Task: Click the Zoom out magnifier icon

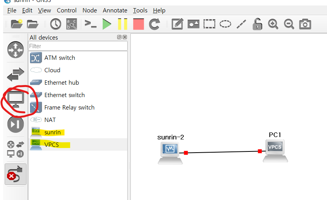Action: click(x=289, y=24)
